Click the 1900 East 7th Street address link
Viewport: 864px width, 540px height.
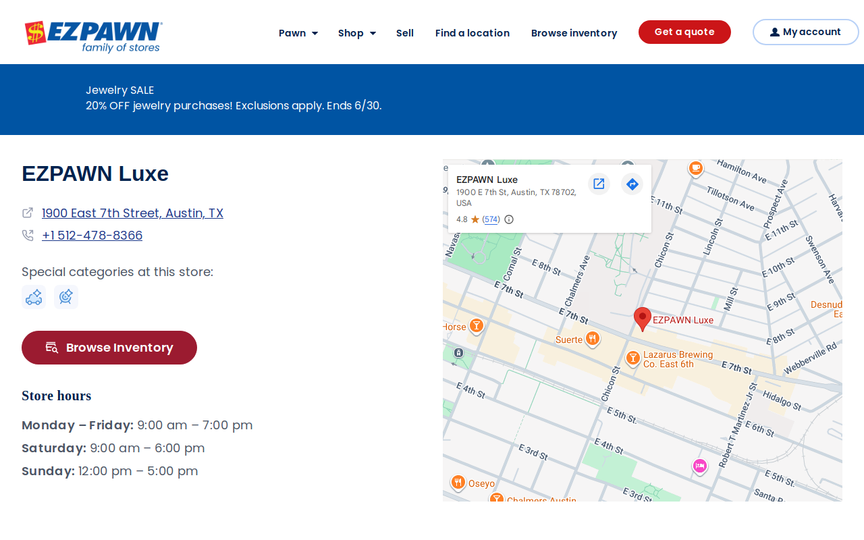(x=132, y=213)
